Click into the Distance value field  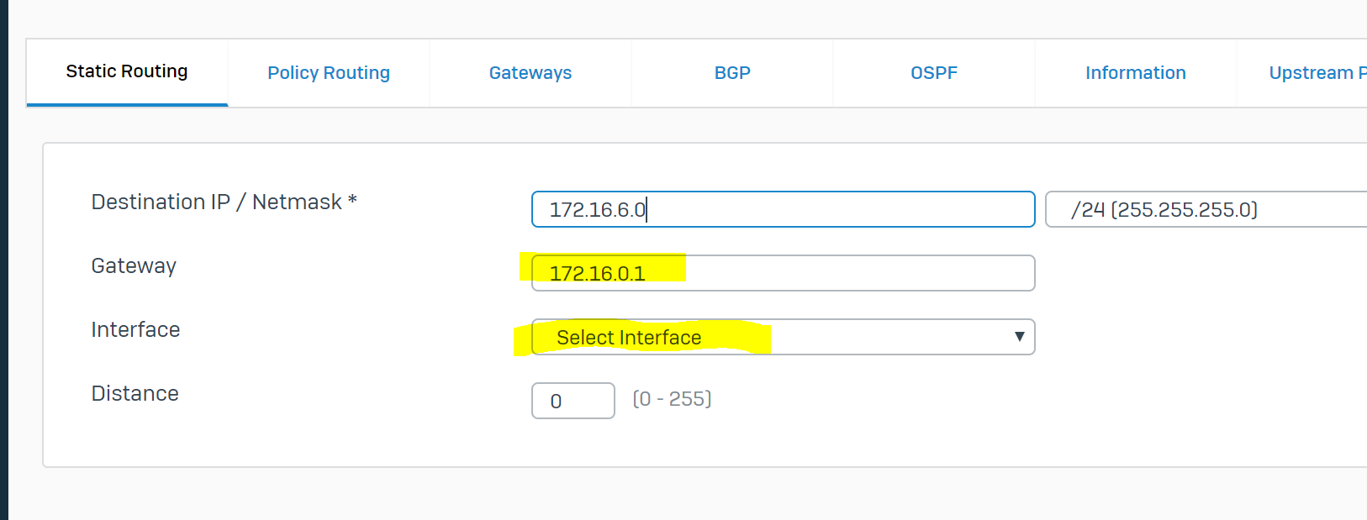[573, 401]
